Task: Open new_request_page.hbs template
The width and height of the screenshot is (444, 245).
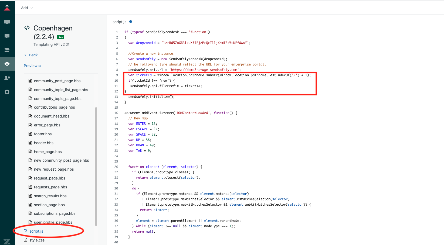Action: click(54, 169)
